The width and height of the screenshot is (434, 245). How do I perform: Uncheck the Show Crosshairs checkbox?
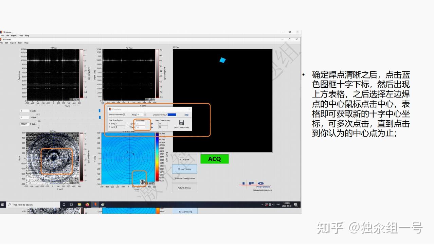tap(124, 115)
